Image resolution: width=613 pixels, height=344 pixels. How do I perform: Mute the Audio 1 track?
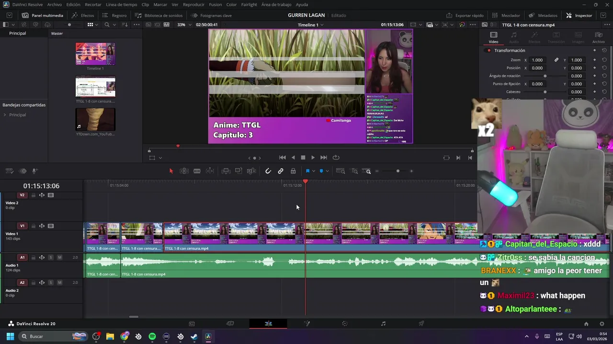tap(60, 258)
